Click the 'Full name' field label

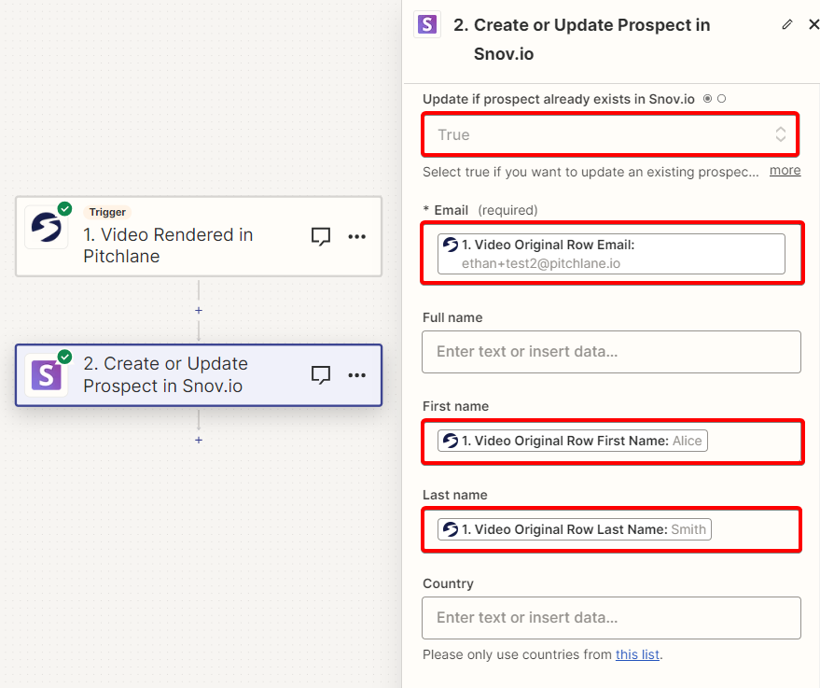(452, 317)
